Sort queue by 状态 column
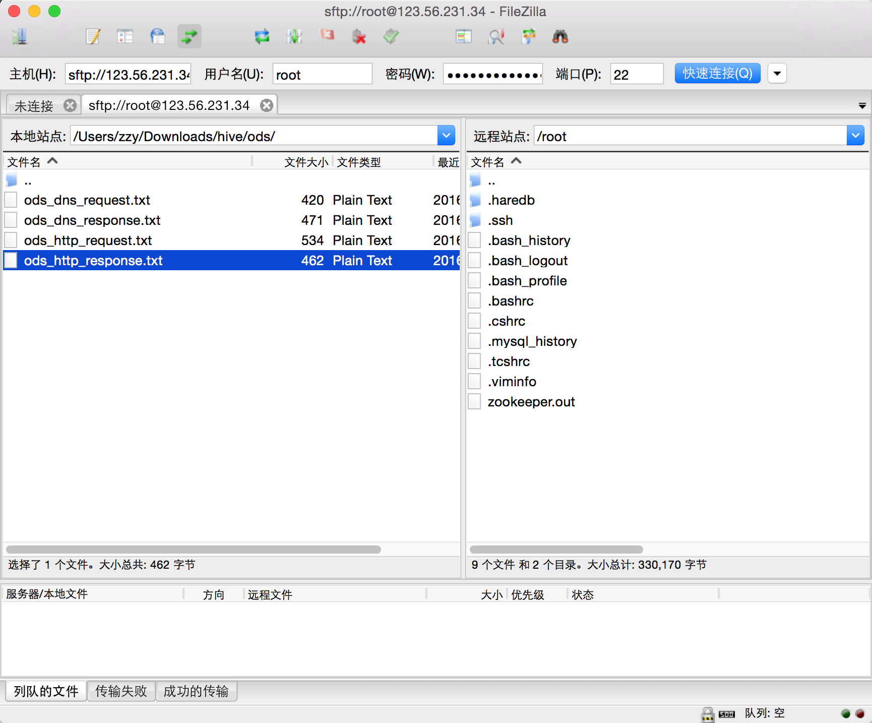872x723 pixels. pos(643,594)
